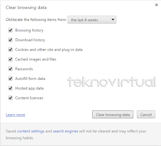Toggle the Autofill form data checkbox
161x146 pixels.
point(10,79)
